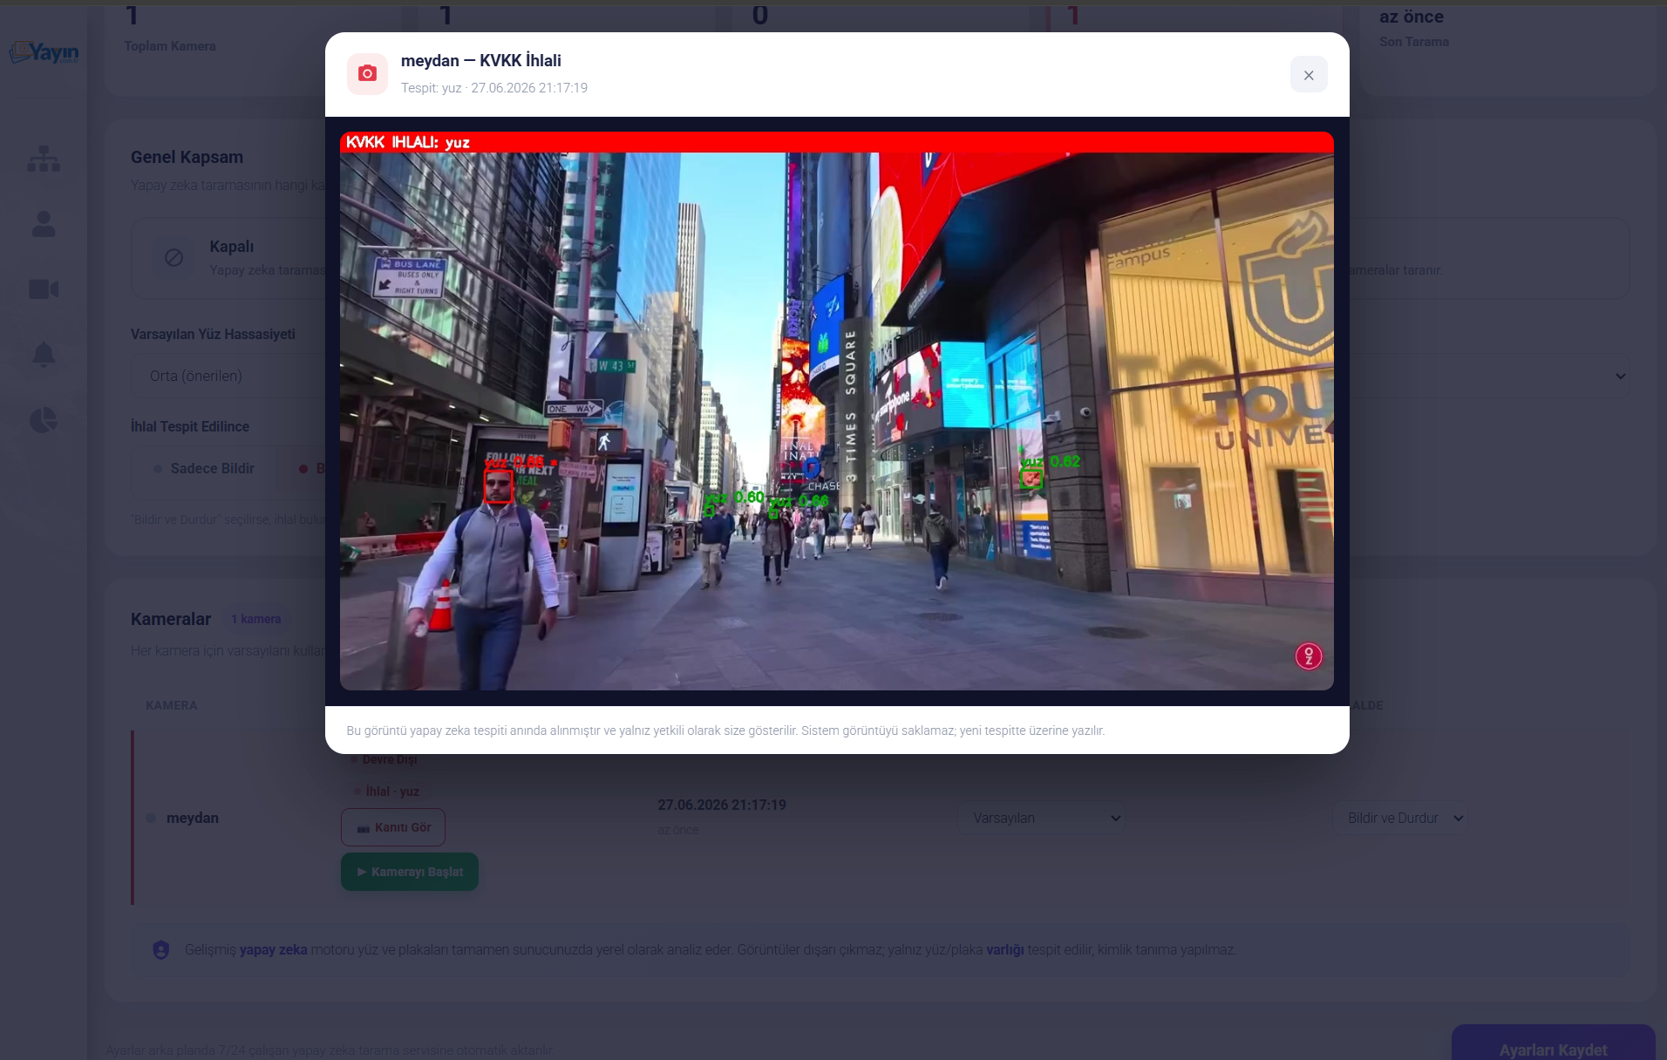1667x1060 pixels.
Task: Open the Bildir ve Durdur dropdown for meydan
Action: tap(1399, 819)
